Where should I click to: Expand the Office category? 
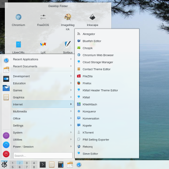tap(43, 118)
